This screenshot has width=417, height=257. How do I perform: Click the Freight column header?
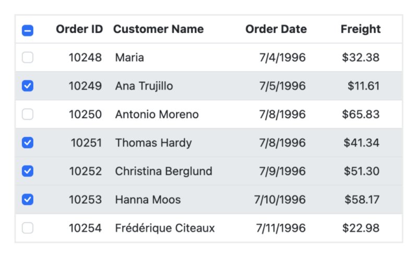coord(361,29)
